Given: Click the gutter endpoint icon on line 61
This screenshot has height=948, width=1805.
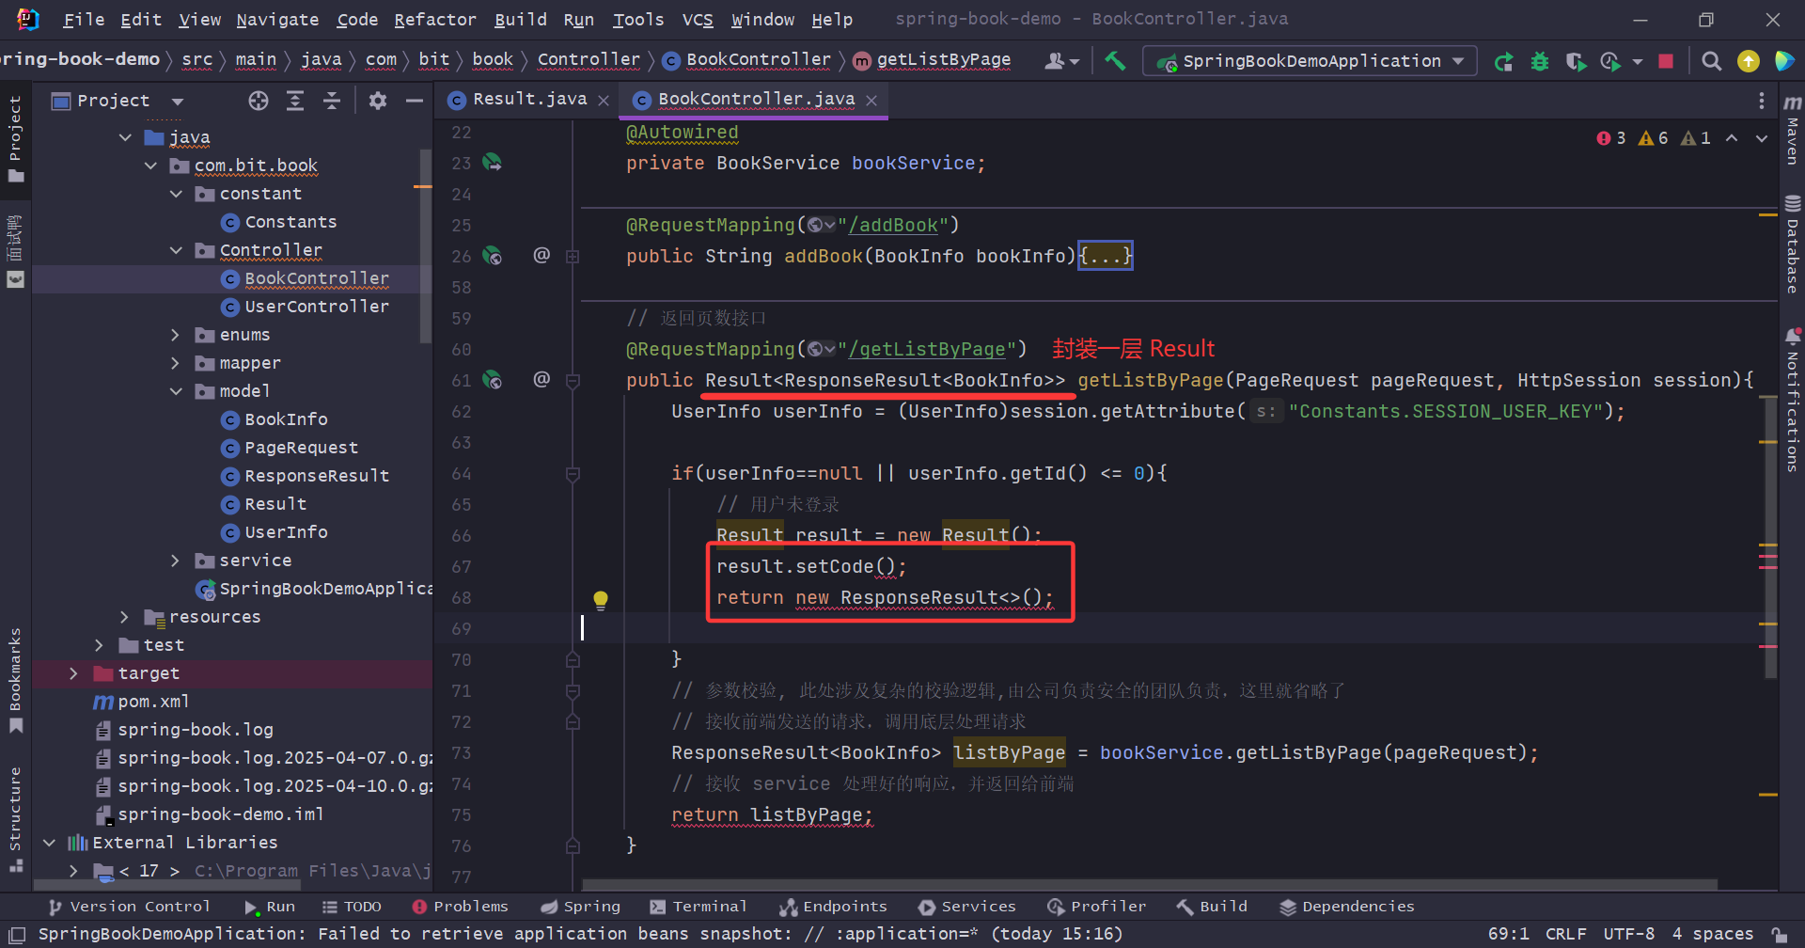Looking at the screenshot, I should click(492, 380).
